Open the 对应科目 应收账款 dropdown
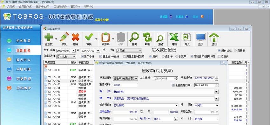This screenshot has height=125, width=270. (177, 105)
